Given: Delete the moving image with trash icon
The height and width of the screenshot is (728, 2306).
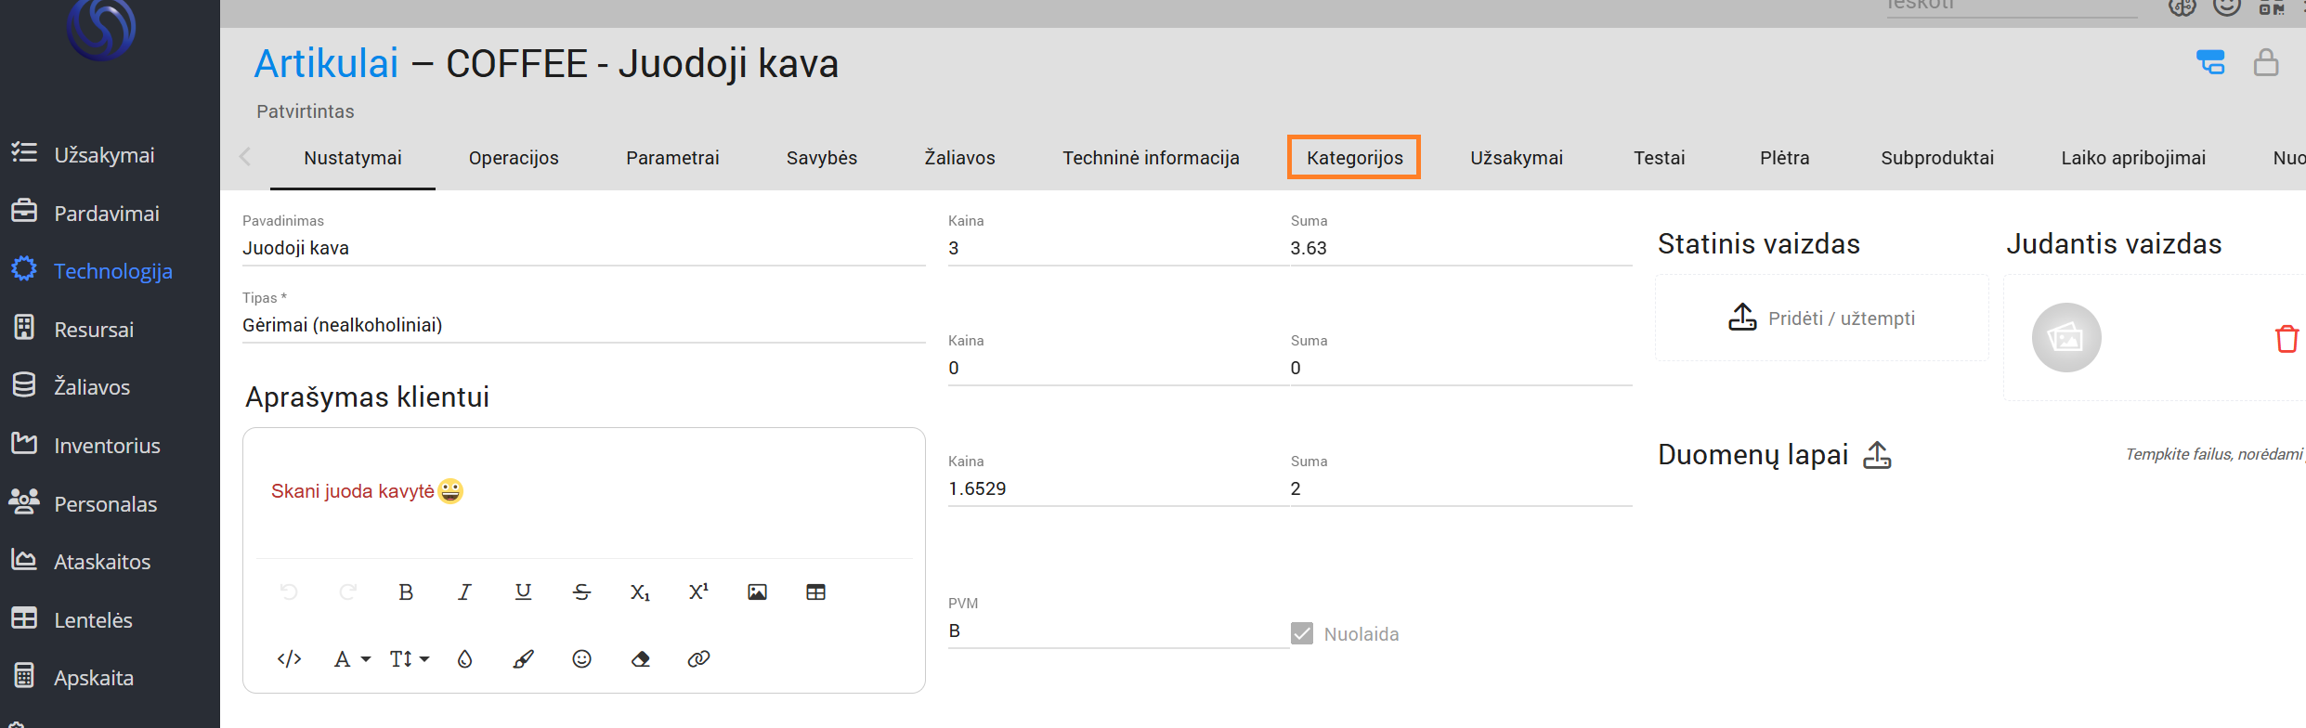Looking at the screenshot, I should click(x=2286, y=339).
